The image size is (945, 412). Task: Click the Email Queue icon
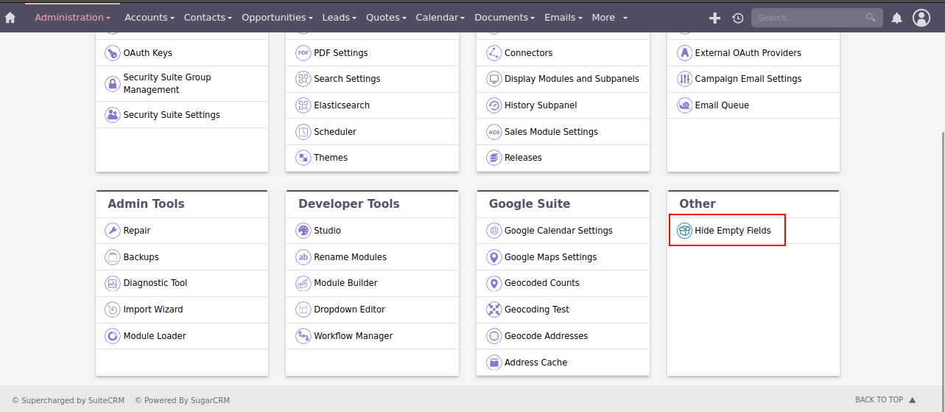(x=684, y=105)
